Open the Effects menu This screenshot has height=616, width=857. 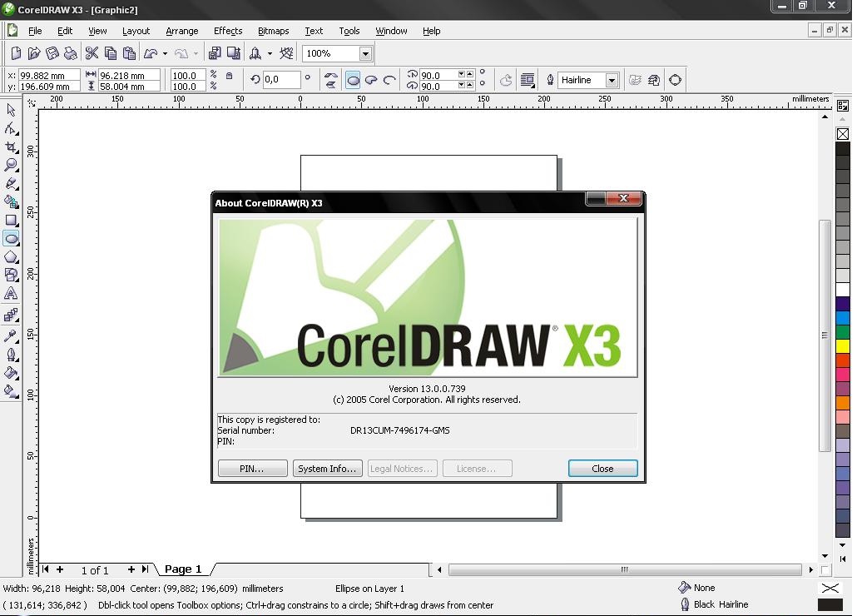point(227,31)
